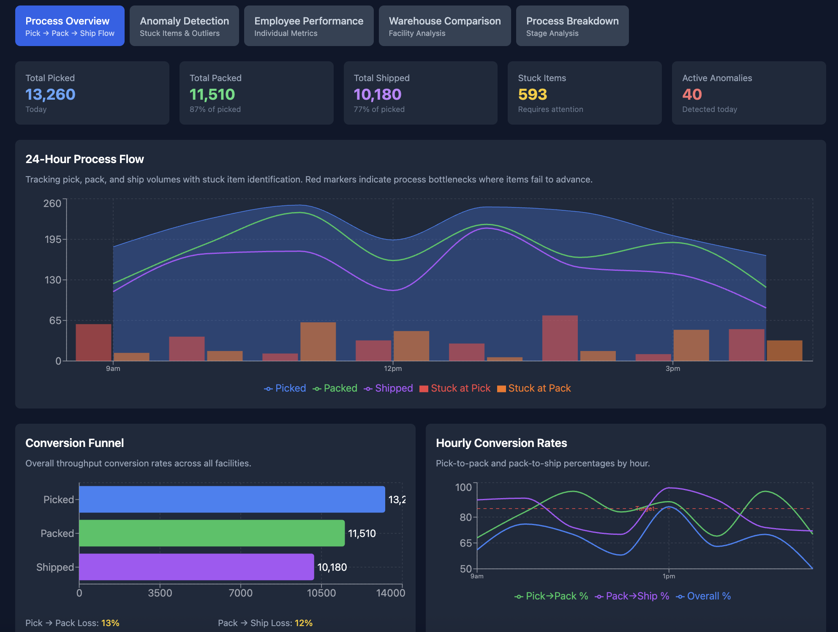Go to the Process Breakdown tab
Viewport: 838px width, 632px height.
tap(572, 26)
